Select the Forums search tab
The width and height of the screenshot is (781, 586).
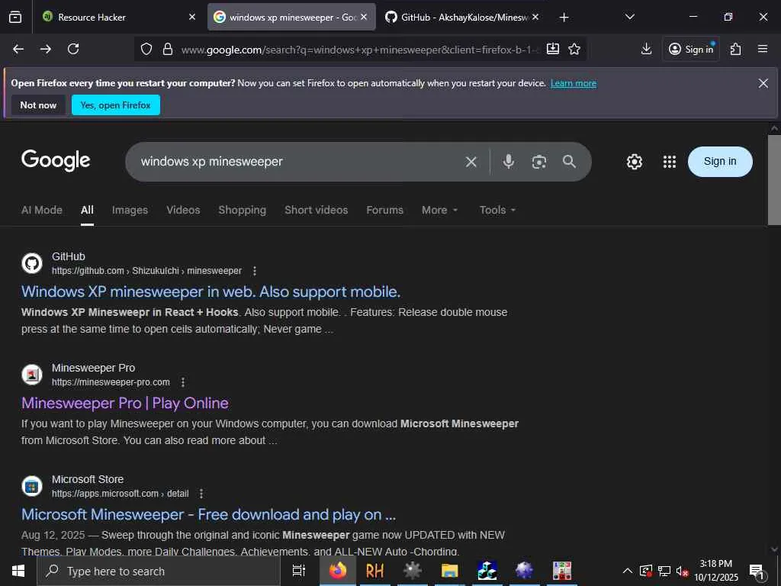coord(384,211)
